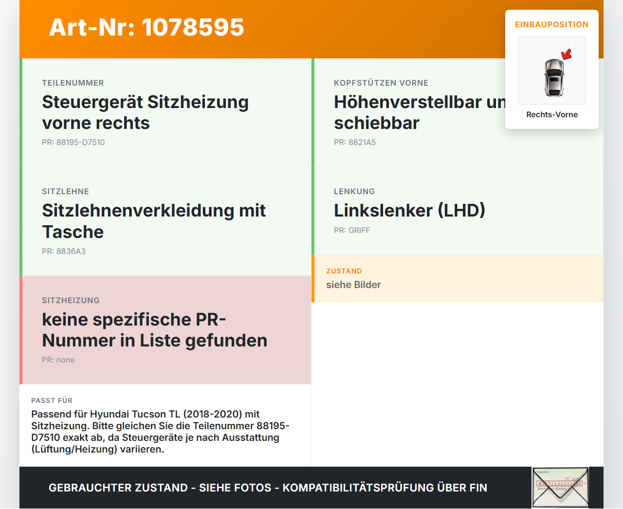Click the ZUSTAND label
The image size is (623, 509).
click(344, 271)
